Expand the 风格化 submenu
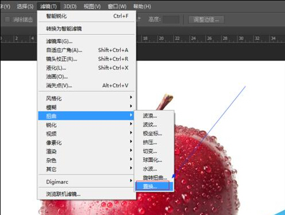This screenshot has width=285, height=215. (87, 98)
